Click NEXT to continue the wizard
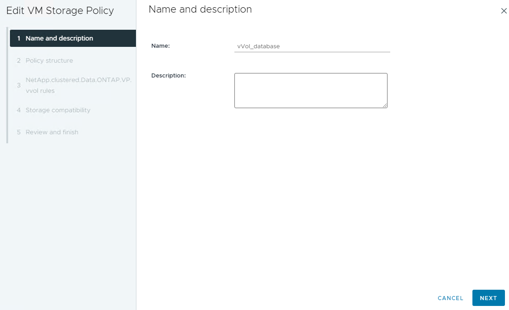The width and height of the screenshot is (509, 310). 488,298
